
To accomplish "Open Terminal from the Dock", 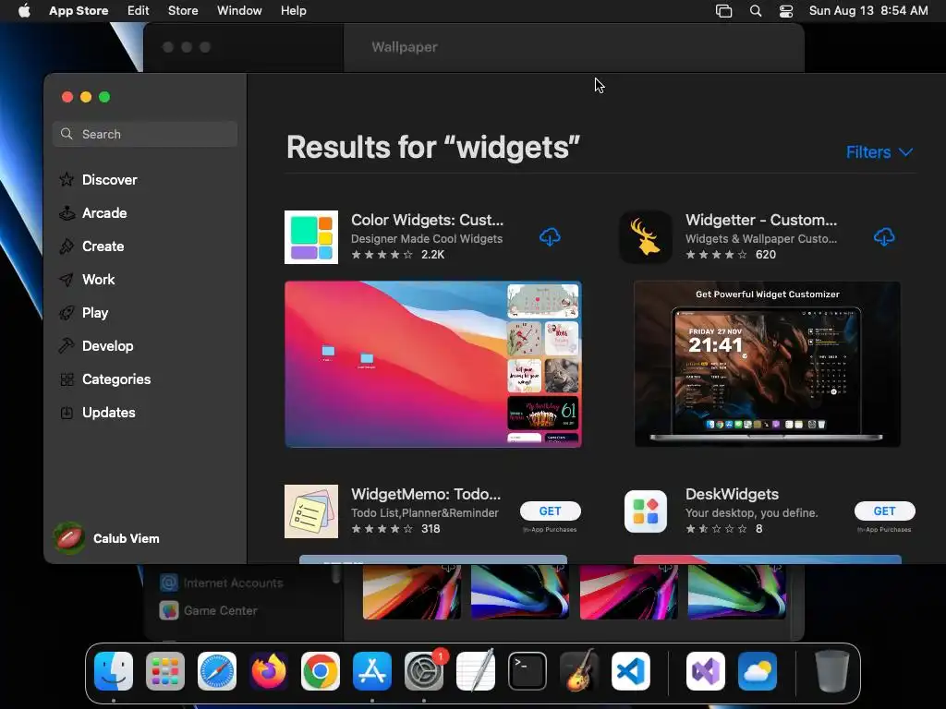I will pos(528,671).
